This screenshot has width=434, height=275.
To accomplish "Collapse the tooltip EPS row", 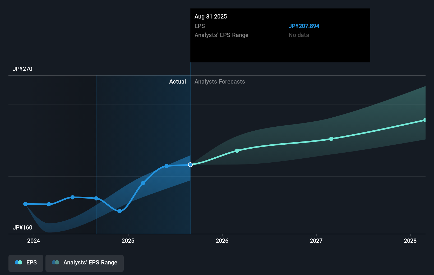I will [x=200, y=26].
